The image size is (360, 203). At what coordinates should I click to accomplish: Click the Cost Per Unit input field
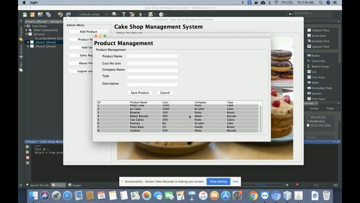pos(152,63)
